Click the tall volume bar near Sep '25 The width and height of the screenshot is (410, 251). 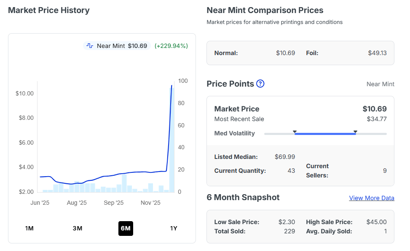(x=124, y=183)
